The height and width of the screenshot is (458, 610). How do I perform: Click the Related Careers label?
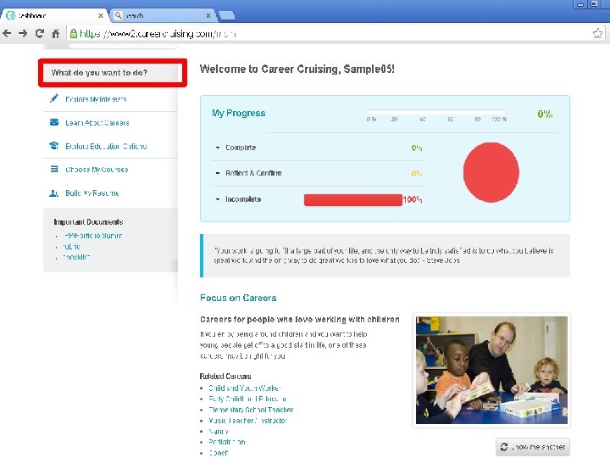point(225,377)
